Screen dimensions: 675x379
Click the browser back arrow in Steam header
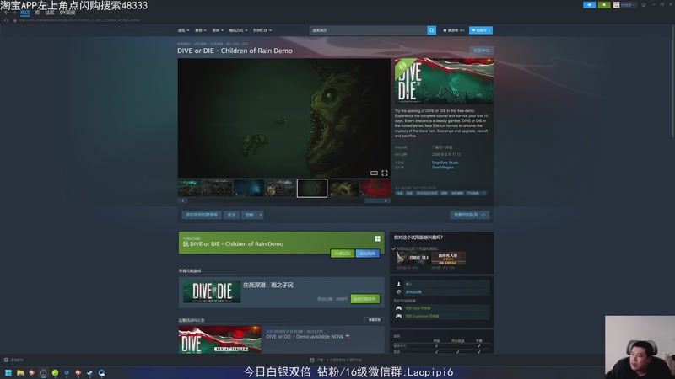6,13
